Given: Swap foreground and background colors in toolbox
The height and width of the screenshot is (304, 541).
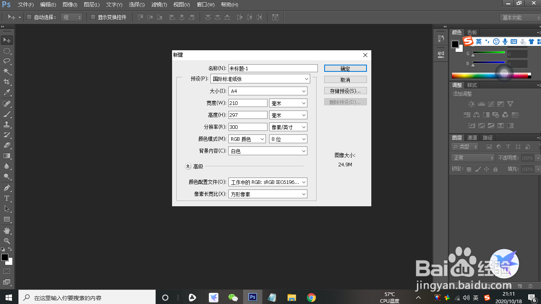Looking at the screenshot, I should 10,249.
